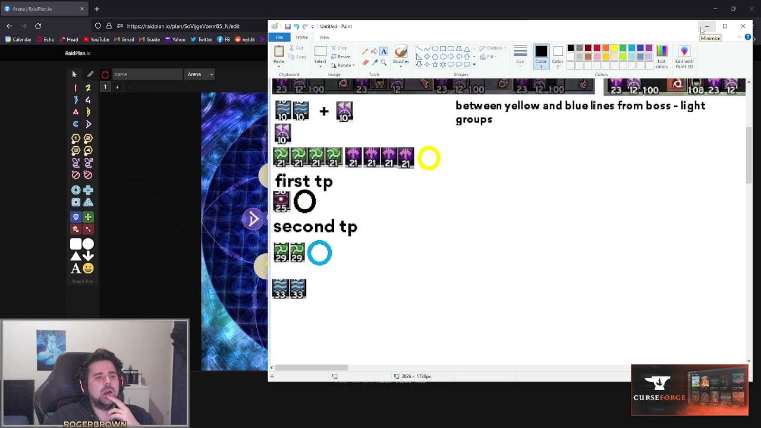Viewport: 761px width, 428px height.
Task: Open the Arena dropdown in RaidPlan
Action: coord(200,74)
